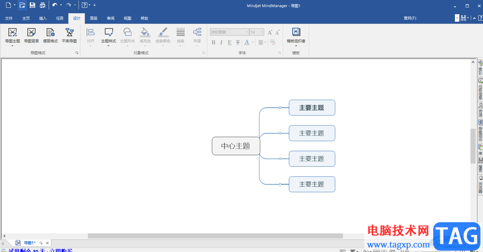Viewport: 483px width, 252px height.
Task: Click the Print icon in the quick access toolbar
Action: [x=43, y=5]
